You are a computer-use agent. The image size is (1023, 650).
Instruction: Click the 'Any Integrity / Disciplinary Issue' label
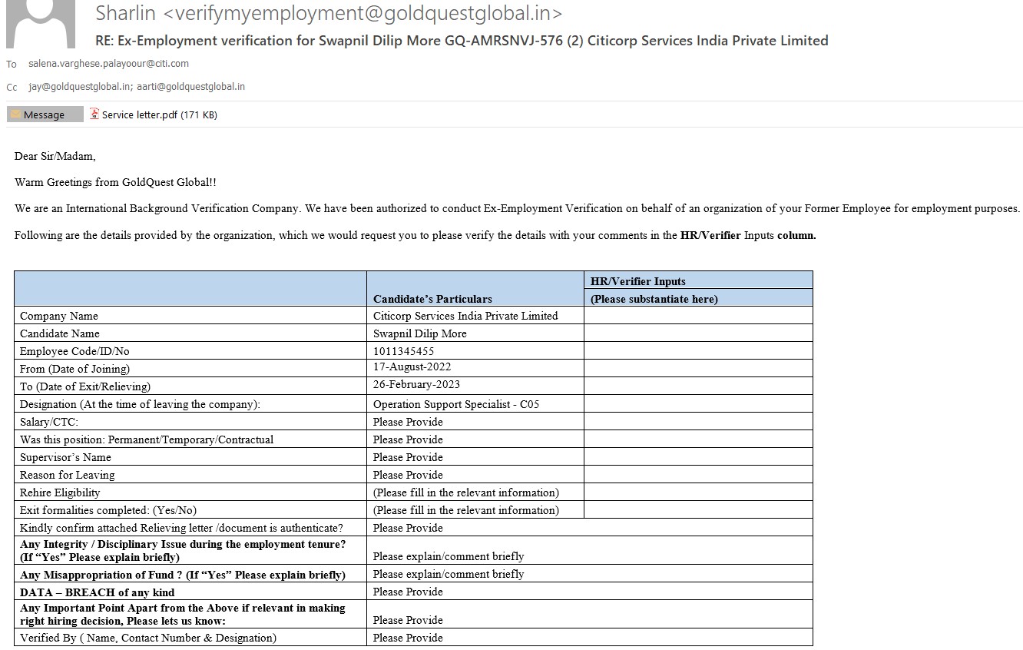pos(183,550)
